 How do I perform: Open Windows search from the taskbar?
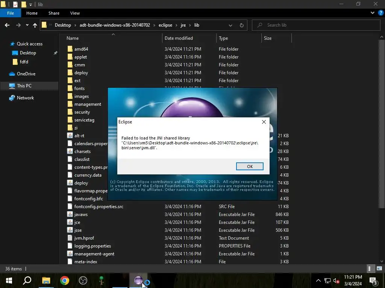pos(27,280)
